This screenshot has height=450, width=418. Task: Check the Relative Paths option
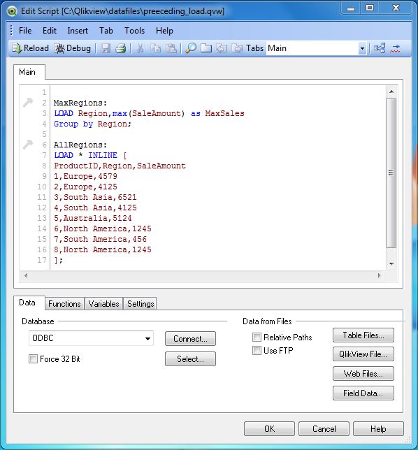click(257, 337)
